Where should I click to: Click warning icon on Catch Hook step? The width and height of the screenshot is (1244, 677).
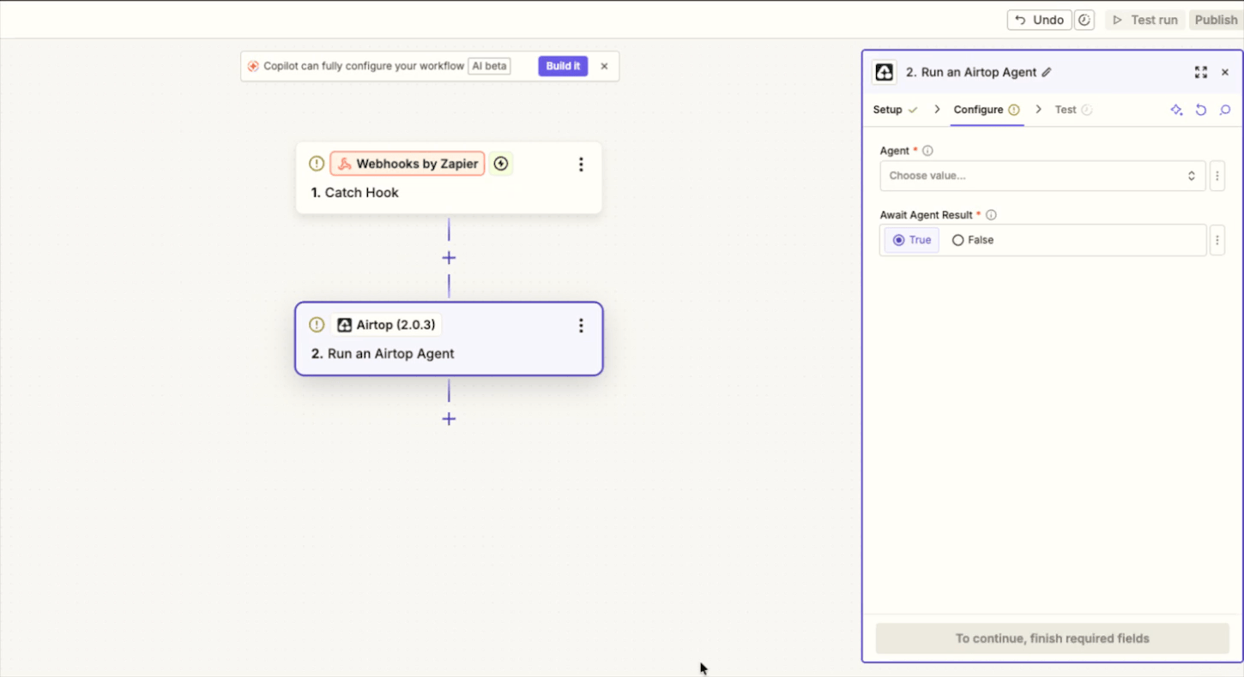pyautogui.click(x=317, y=164)
